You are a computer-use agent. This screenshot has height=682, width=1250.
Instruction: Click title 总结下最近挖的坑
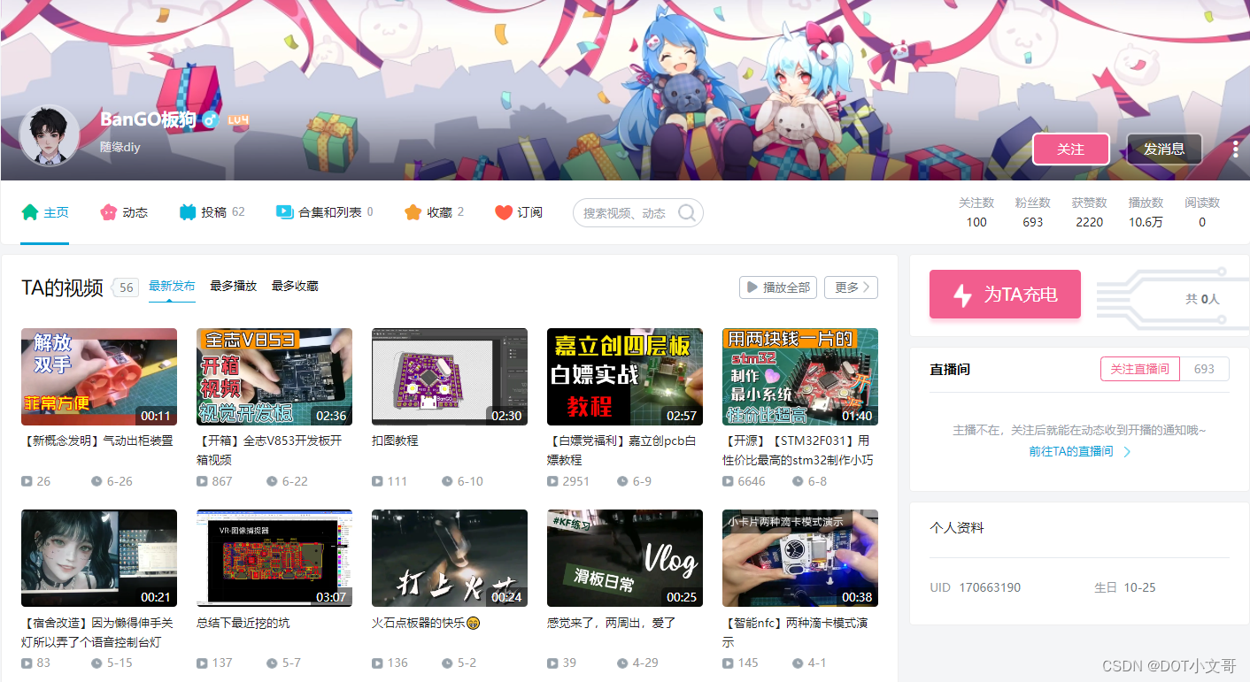(243, 623)
